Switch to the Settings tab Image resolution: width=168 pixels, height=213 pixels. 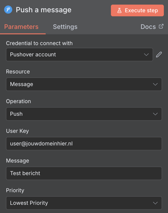pos(65,27)
